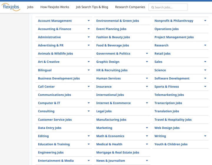Screen dimensions: 212x165
Task: Open Environmental & Green Jobs link
Action: 117,21
